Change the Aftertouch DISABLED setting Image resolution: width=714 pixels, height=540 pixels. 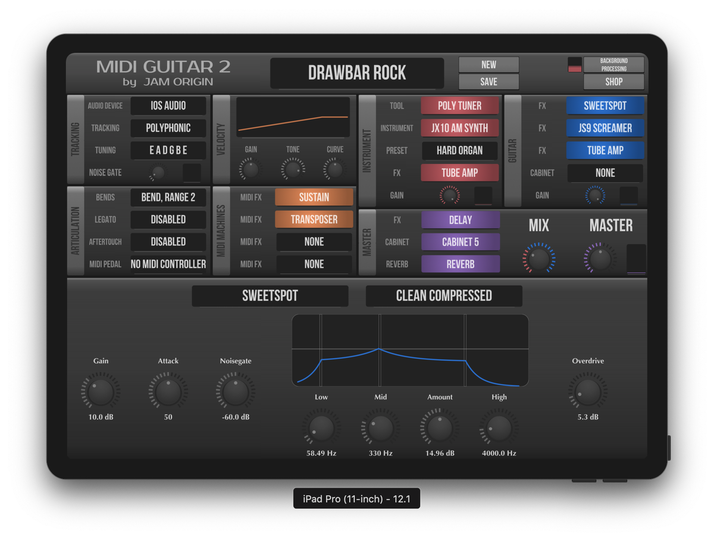coord(168,242)
